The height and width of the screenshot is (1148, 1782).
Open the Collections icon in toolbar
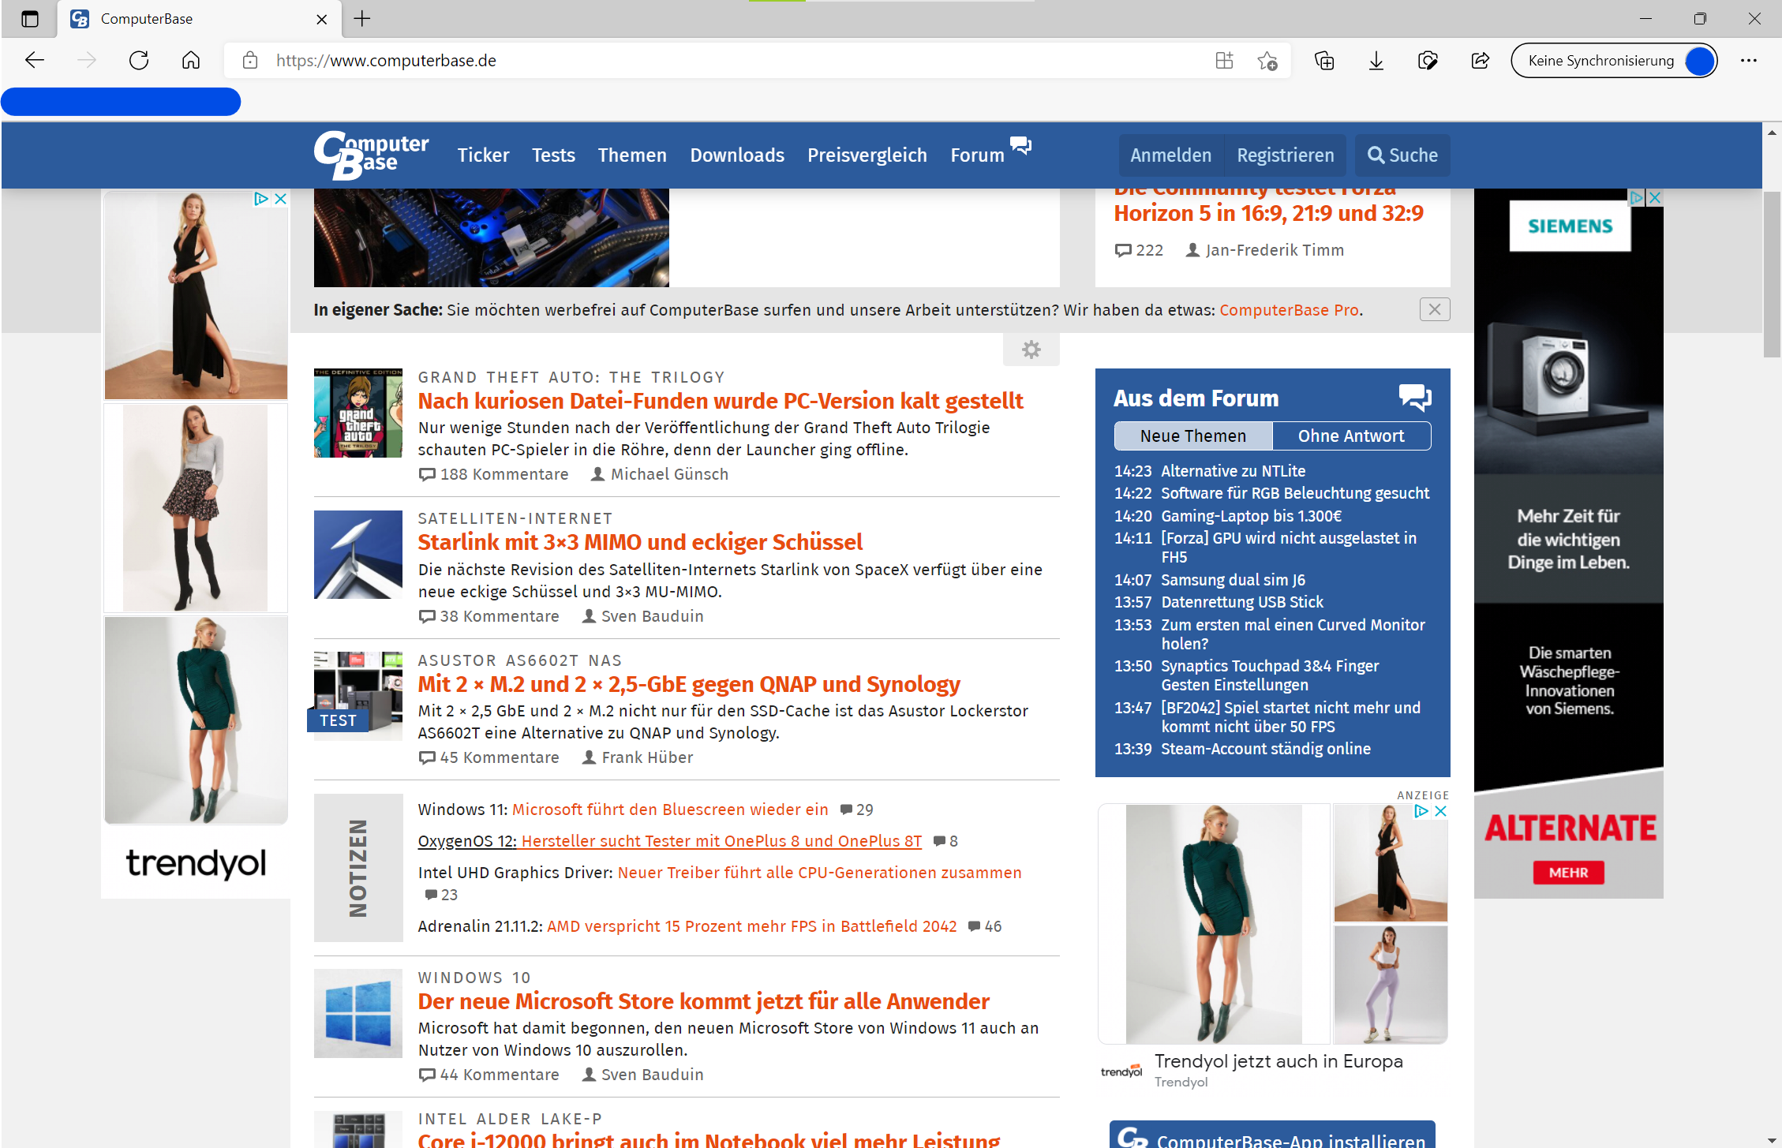(x=1324, y=61)
